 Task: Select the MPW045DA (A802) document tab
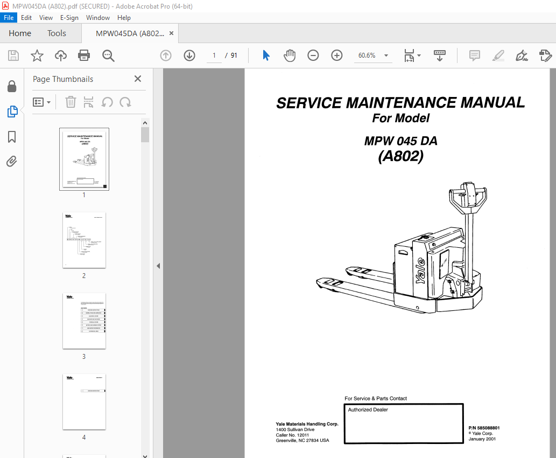[130, 33]
